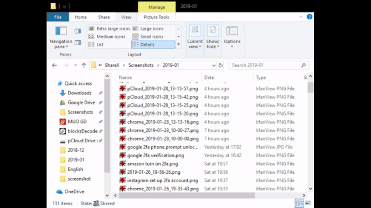Switch to the Home ribbon tab

80,17
